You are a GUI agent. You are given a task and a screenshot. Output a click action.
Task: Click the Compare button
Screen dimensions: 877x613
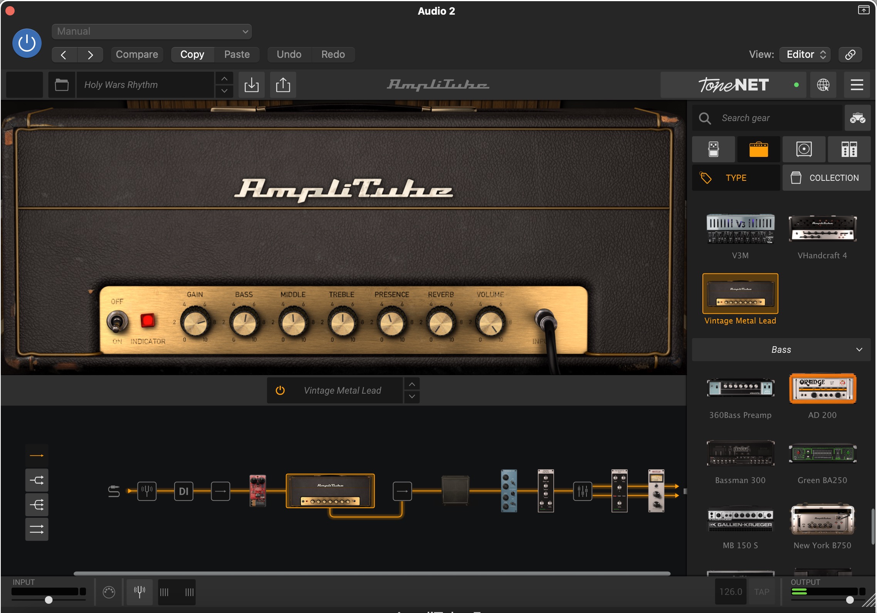coord(137,55)
